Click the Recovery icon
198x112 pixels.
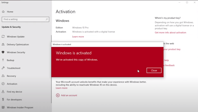[x=3, y=76]
